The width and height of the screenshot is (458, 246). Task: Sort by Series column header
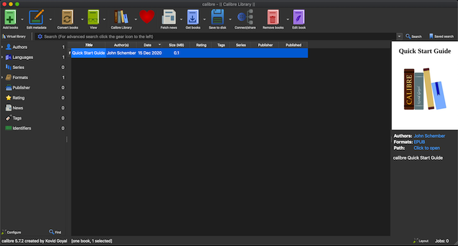click(240, 45)
